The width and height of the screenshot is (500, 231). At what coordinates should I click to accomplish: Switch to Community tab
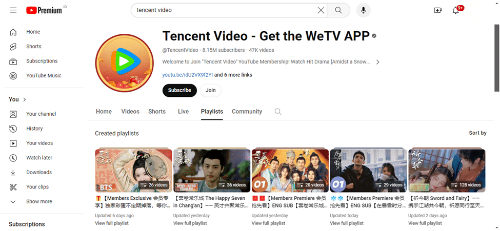coord(247,112)
